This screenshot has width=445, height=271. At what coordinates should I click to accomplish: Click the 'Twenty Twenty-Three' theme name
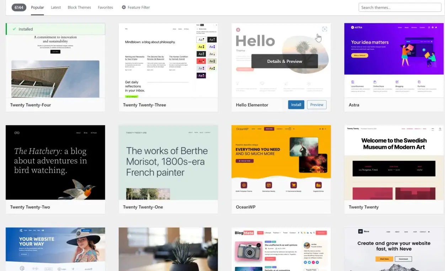point(145,105)
